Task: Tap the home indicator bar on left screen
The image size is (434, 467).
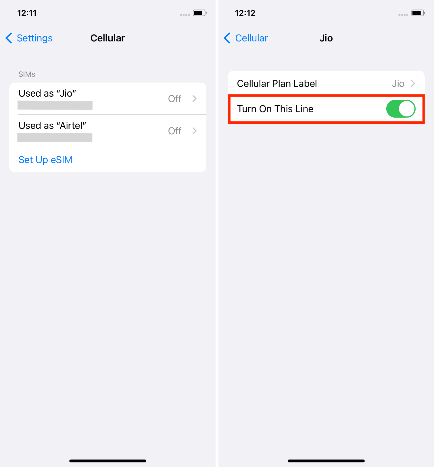Action: 108,461
